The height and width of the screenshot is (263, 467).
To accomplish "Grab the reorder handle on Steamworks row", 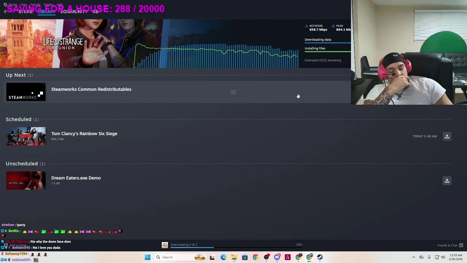I will (x=233, y=92).
